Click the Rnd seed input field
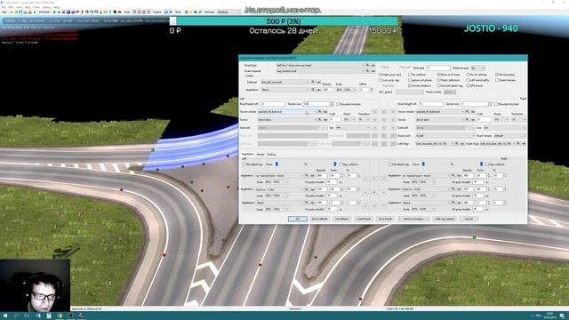 (438, 68)
